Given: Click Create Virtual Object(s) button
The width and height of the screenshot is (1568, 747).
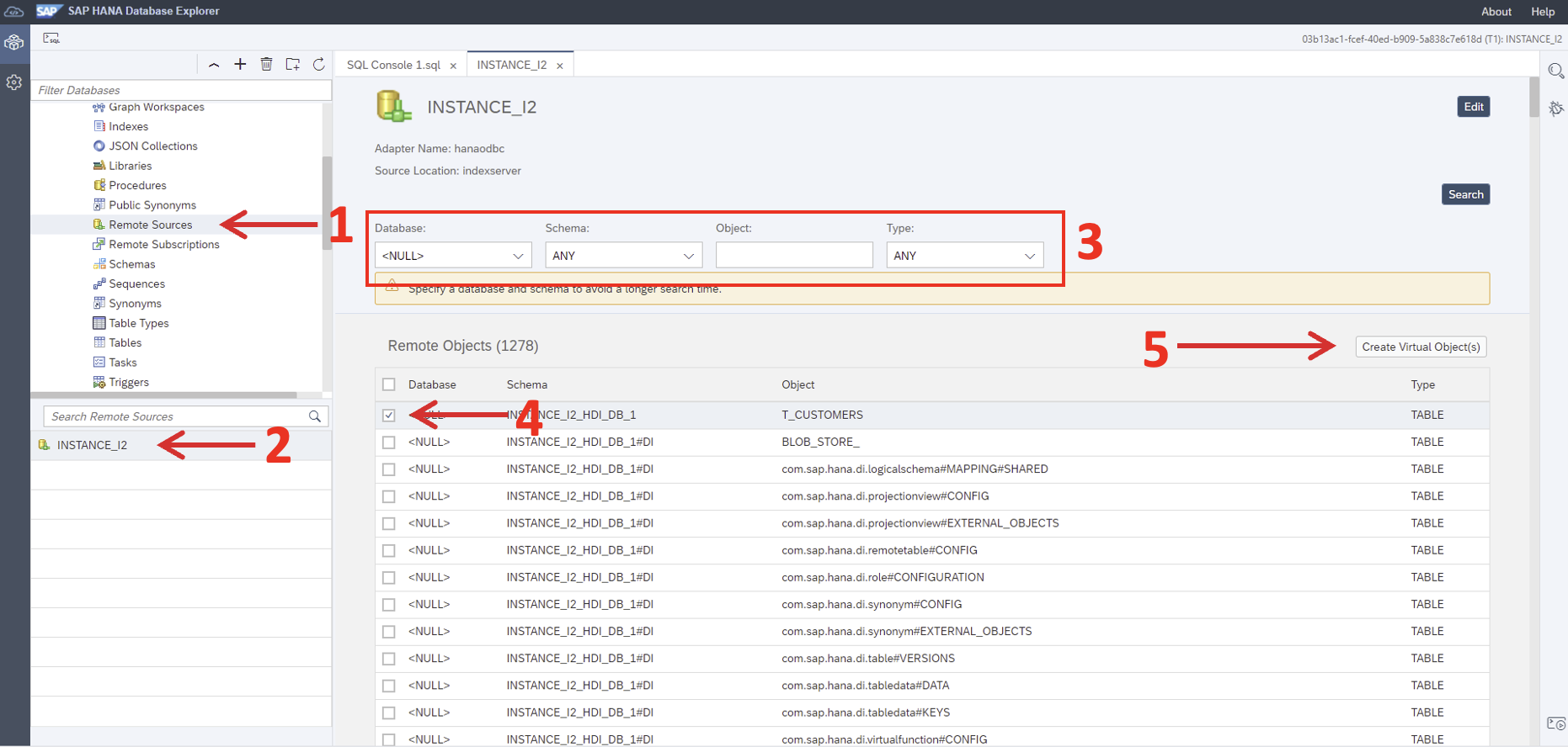Looking at the screenshot, I should (x=1421, y=347).
